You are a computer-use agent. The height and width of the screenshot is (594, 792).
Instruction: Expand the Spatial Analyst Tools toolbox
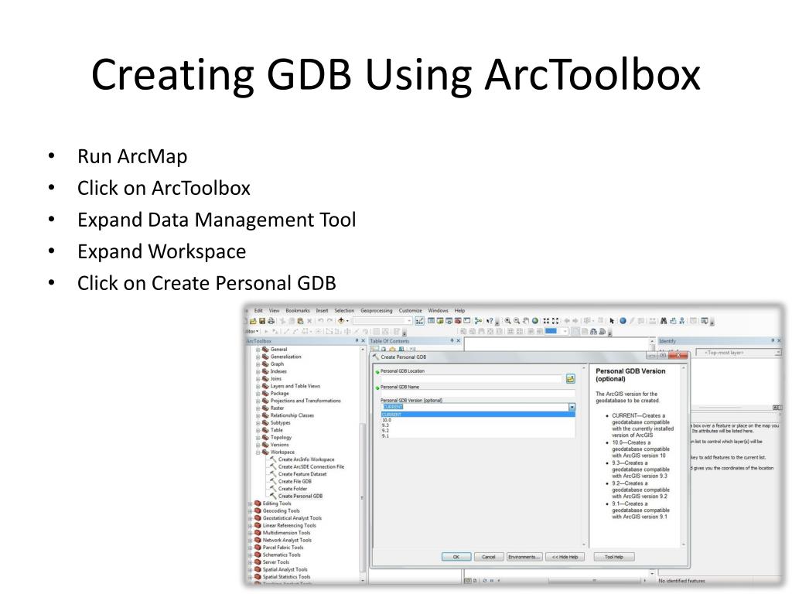pos(250,569)
